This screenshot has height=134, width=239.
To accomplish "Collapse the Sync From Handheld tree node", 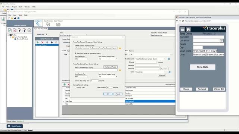I will (x=11, y=37).
